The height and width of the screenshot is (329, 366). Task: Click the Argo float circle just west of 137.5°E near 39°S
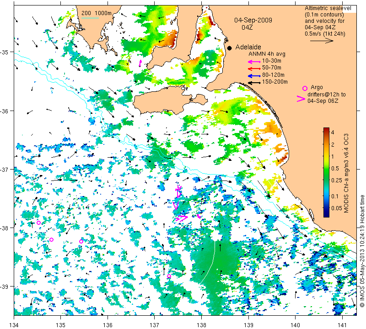(x=169, y=276)
